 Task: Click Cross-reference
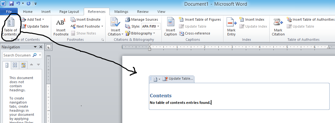pyautogui.click(x=195, y=33)
